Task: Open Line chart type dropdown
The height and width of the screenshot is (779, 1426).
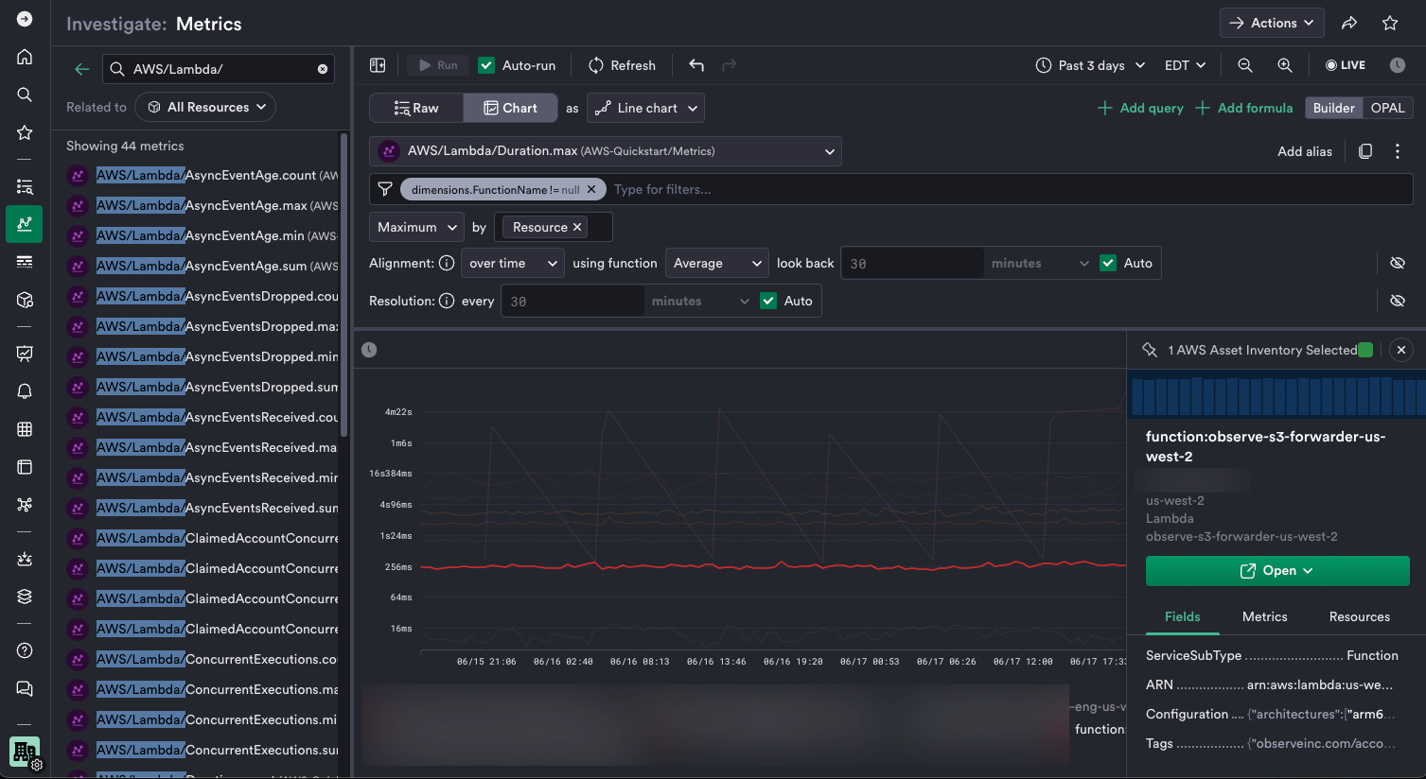Action: 645,108
